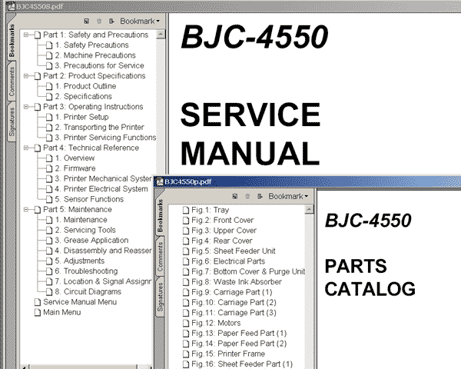Open Fig.6: Electrical Parts bookmark

pos(228,261)
